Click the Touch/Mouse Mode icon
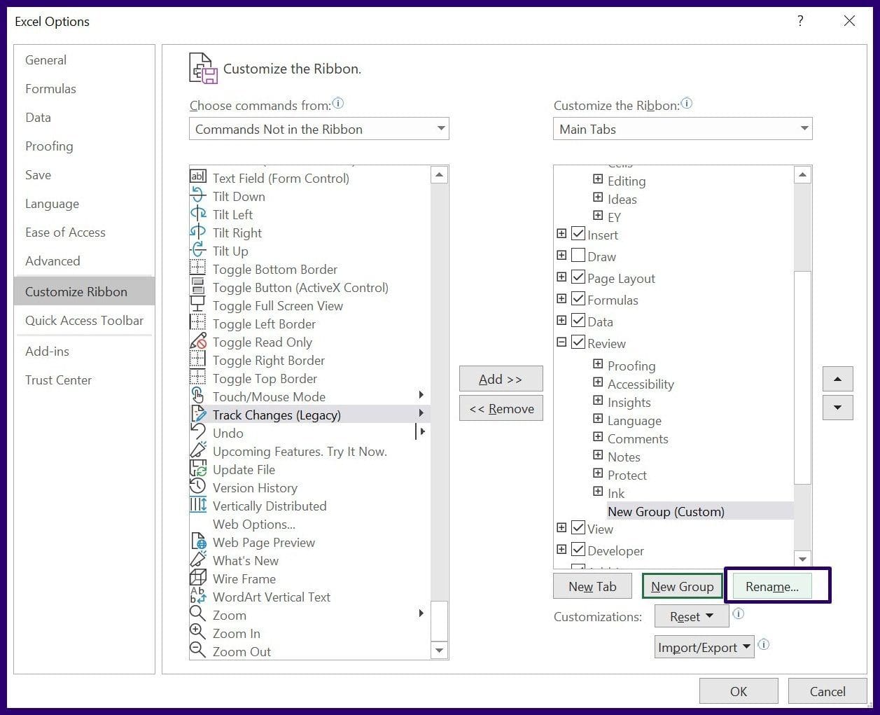The width and height of the screenshot is (880, 715). click(x=198, y=396)
